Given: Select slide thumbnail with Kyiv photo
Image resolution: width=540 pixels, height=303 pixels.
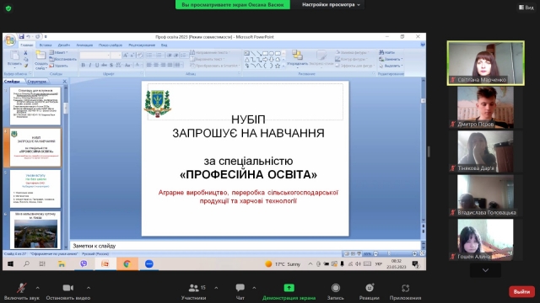Looking at the screenshot, I should click(x=35, y=230).
